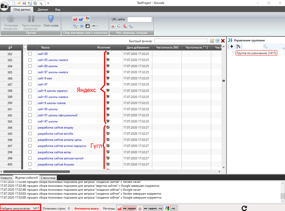
Task: Sort by the Частотность [WS column header
Action: click(167, 47)
